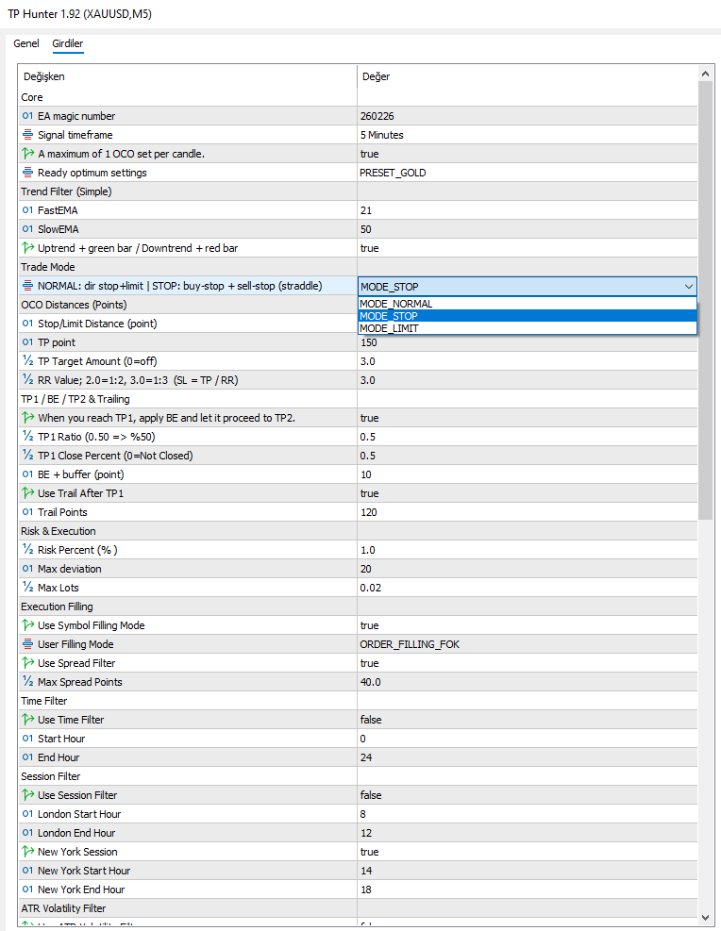Screen dimensions: 721x931
Task: Select the Trail Points value 120
Action: [528, 512]
